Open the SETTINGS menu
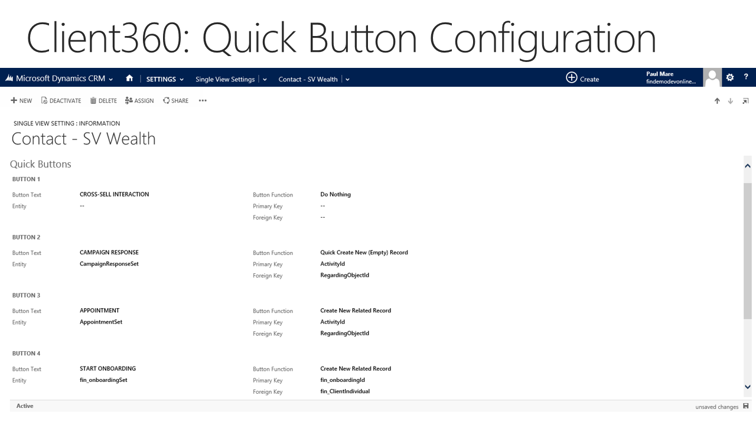Viewport: 756px width, 425px height. tap(165, 79)
